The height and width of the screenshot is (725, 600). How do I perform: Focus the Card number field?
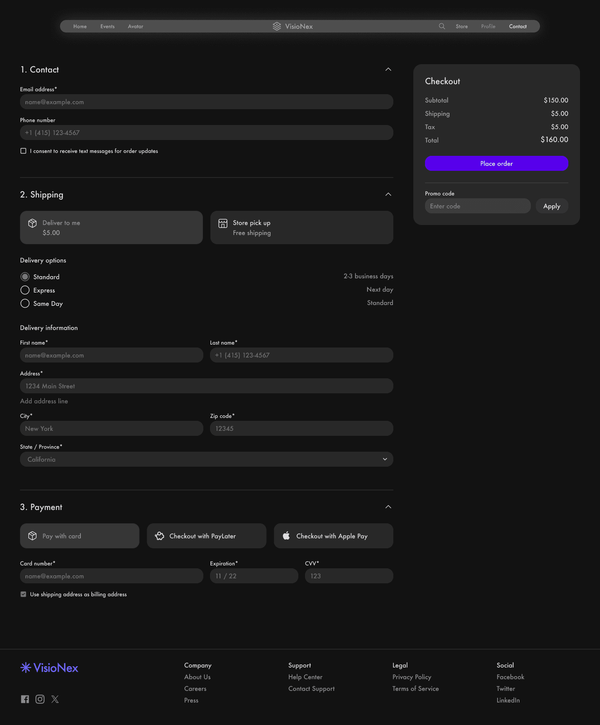112,576
